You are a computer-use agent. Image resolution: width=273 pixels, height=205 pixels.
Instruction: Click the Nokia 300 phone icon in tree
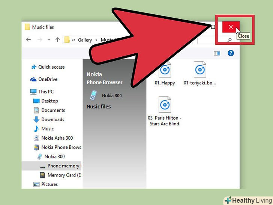[40, 156]
